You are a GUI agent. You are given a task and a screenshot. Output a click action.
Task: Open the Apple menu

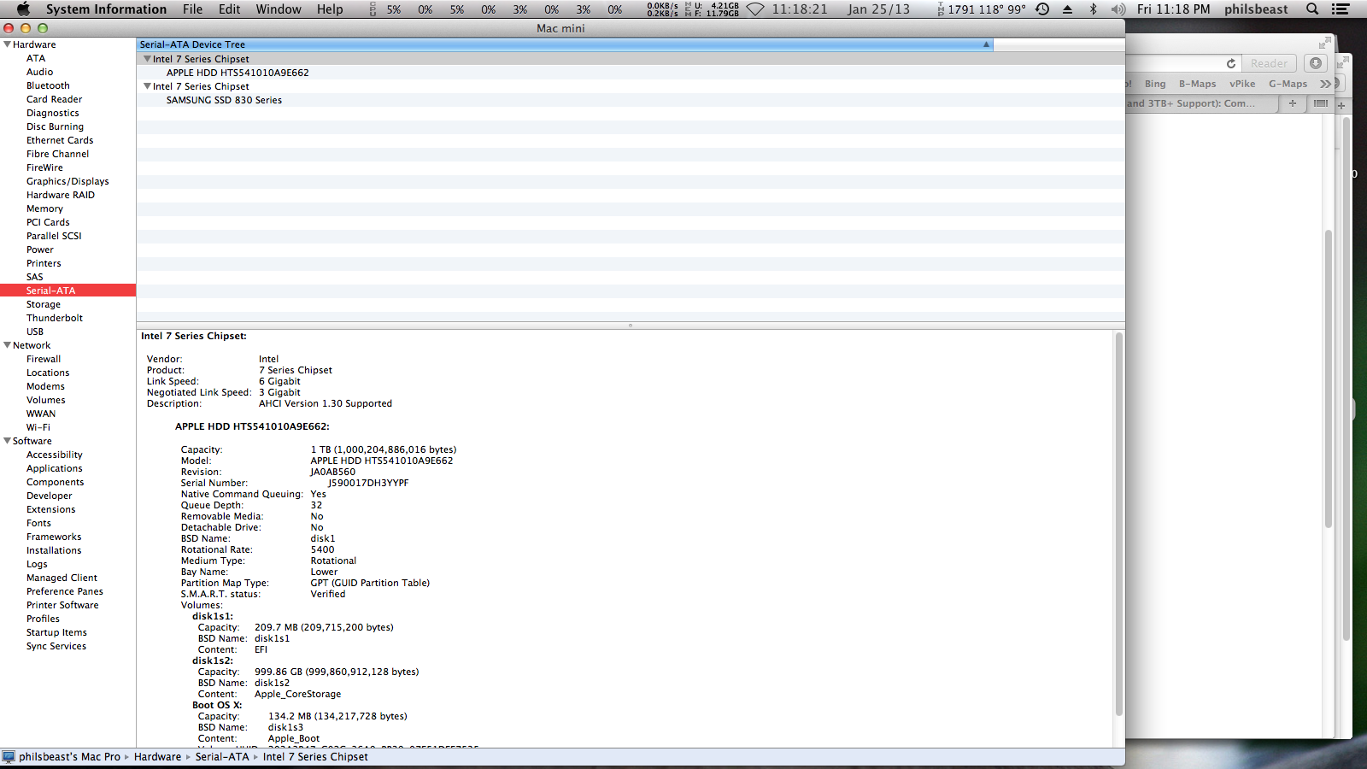23,9
